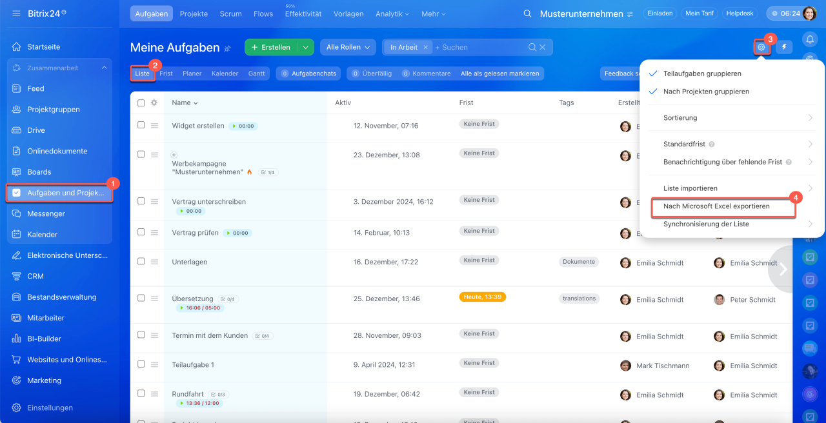This screenshot has height=423, width=826.
Task: Click the lightning bolt automation icon
Action: (x=784, y=47)
